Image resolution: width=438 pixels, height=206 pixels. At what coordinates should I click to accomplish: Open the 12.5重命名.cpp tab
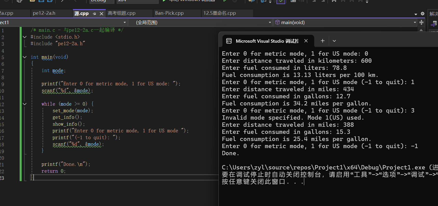(220, 13)
